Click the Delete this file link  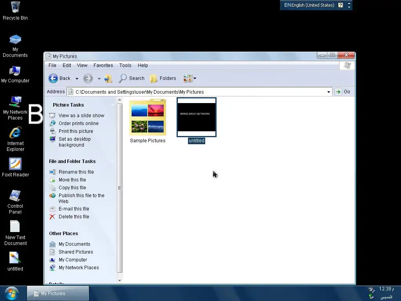(x=74, y=217)
